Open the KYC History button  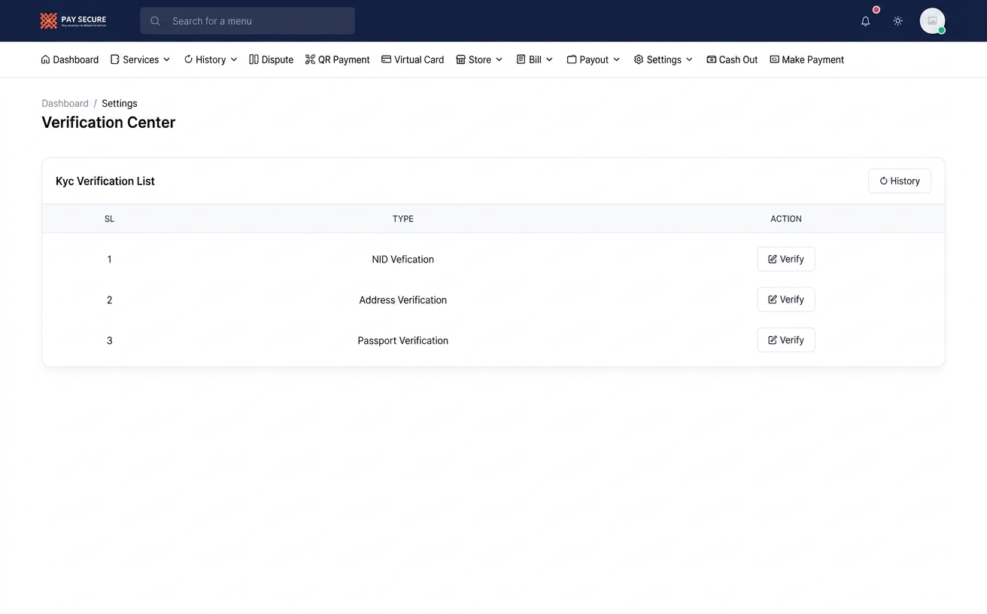(900, 181)
